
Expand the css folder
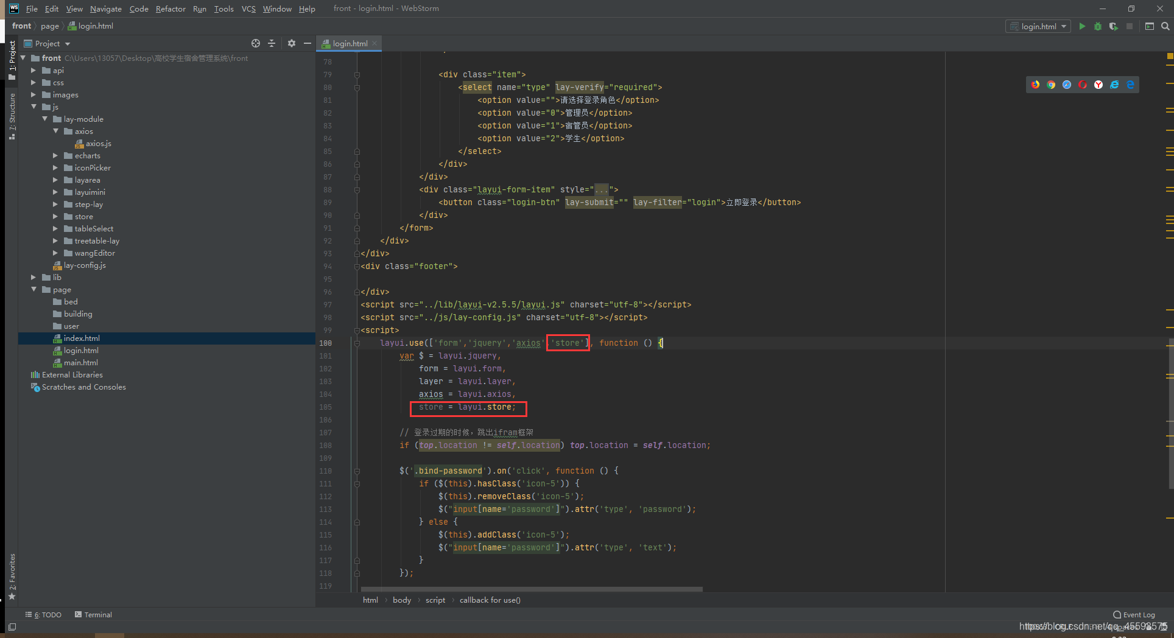34,82
